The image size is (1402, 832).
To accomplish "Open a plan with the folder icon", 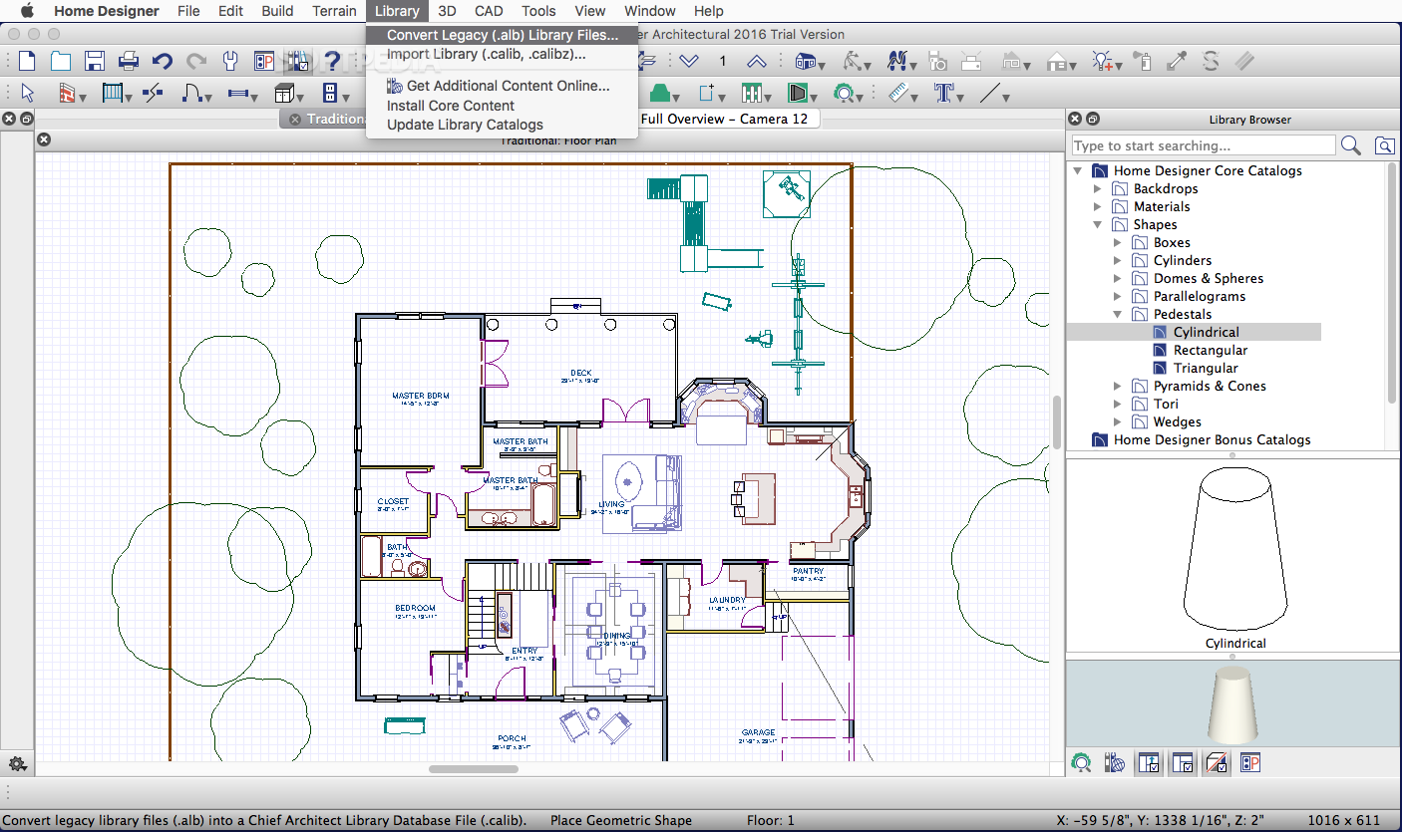I will [61, 61].
